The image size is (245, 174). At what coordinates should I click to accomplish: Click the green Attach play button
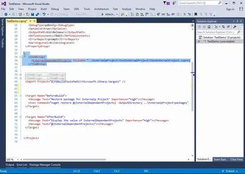click(103, 15)
